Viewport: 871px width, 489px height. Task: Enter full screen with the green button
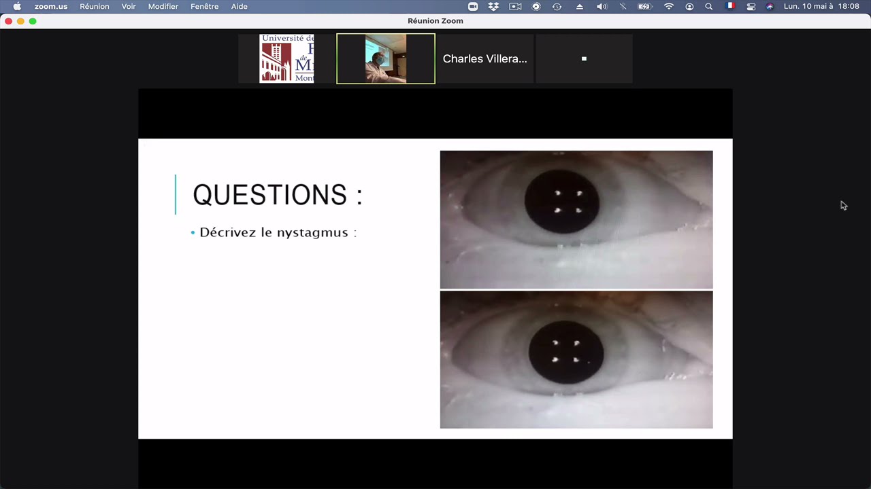33,21
